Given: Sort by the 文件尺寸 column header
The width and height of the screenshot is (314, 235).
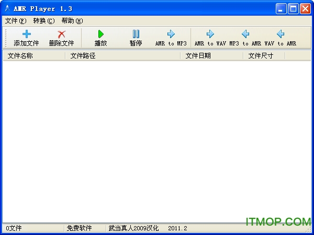Looking at the screenshot, I should coord(264,56).
